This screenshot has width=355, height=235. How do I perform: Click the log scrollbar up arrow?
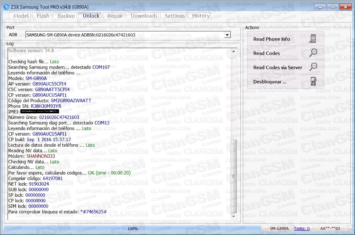[x=234, y=51]
